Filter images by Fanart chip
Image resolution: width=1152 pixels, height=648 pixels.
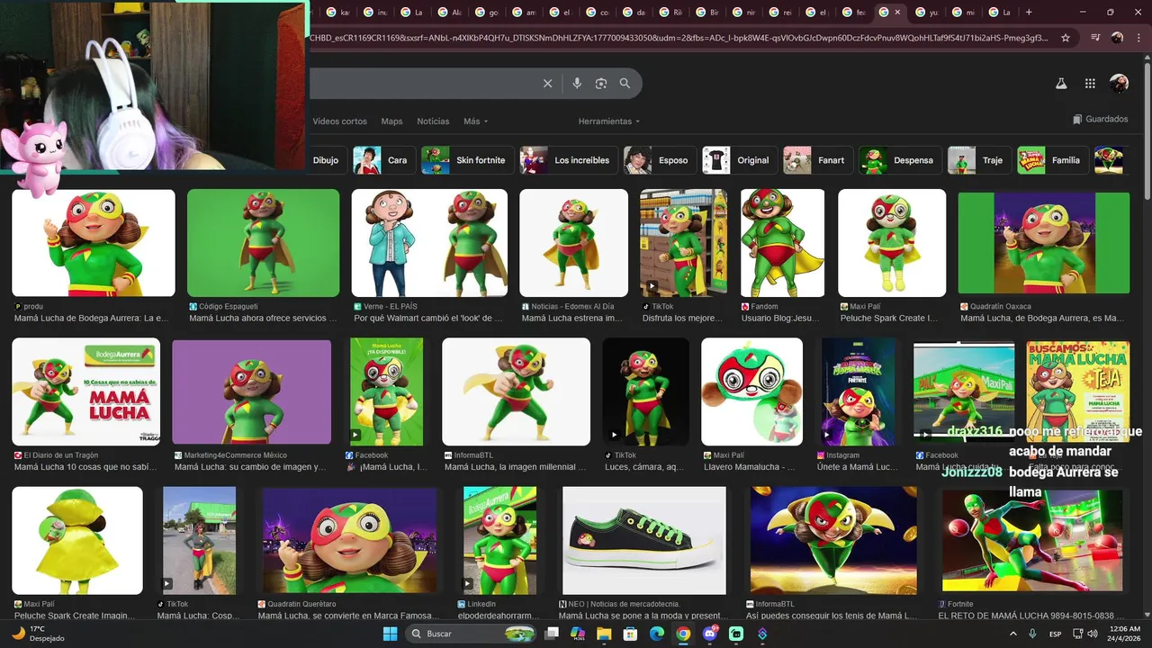point(817,160)
